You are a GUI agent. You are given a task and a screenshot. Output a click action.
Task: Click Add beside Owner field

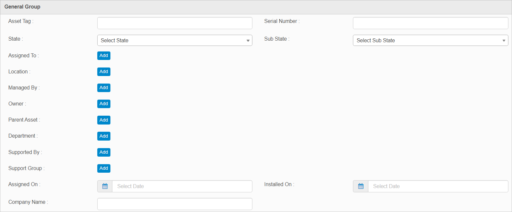click(104, 104)
